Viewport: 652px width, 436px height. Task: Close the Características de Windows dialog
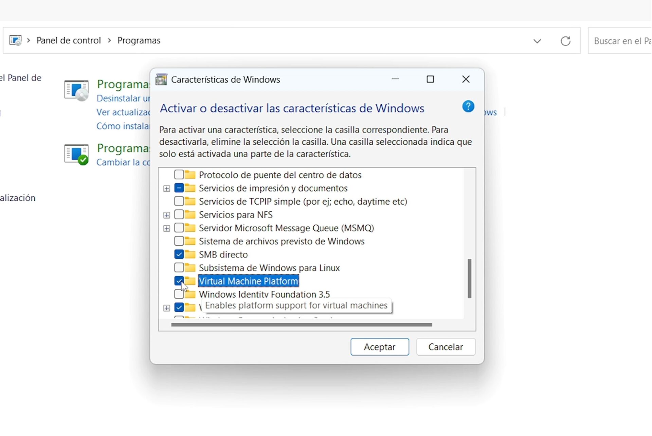tap(466, 79)
